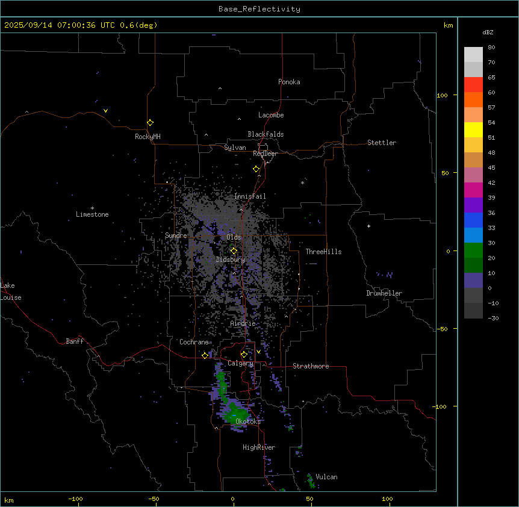
Task: Click the yellow marker south of RedDeer
Action: (x=256, y=169)
